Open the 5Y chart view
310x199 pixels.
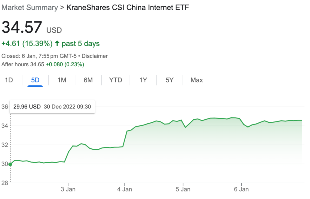170,80
